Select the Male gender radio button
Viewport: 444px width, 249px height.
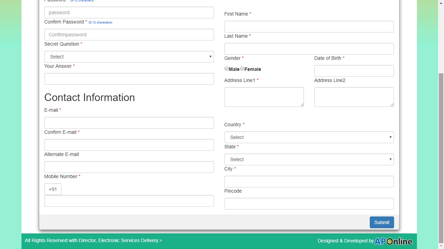(227, 69)
